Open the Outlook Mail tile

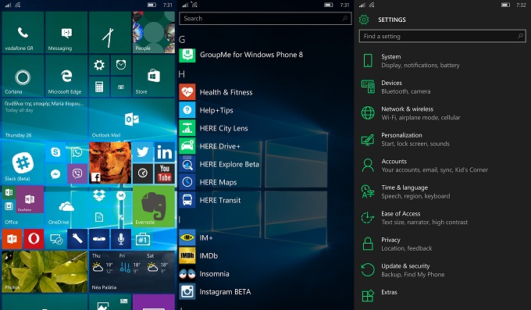click(132, 119)
